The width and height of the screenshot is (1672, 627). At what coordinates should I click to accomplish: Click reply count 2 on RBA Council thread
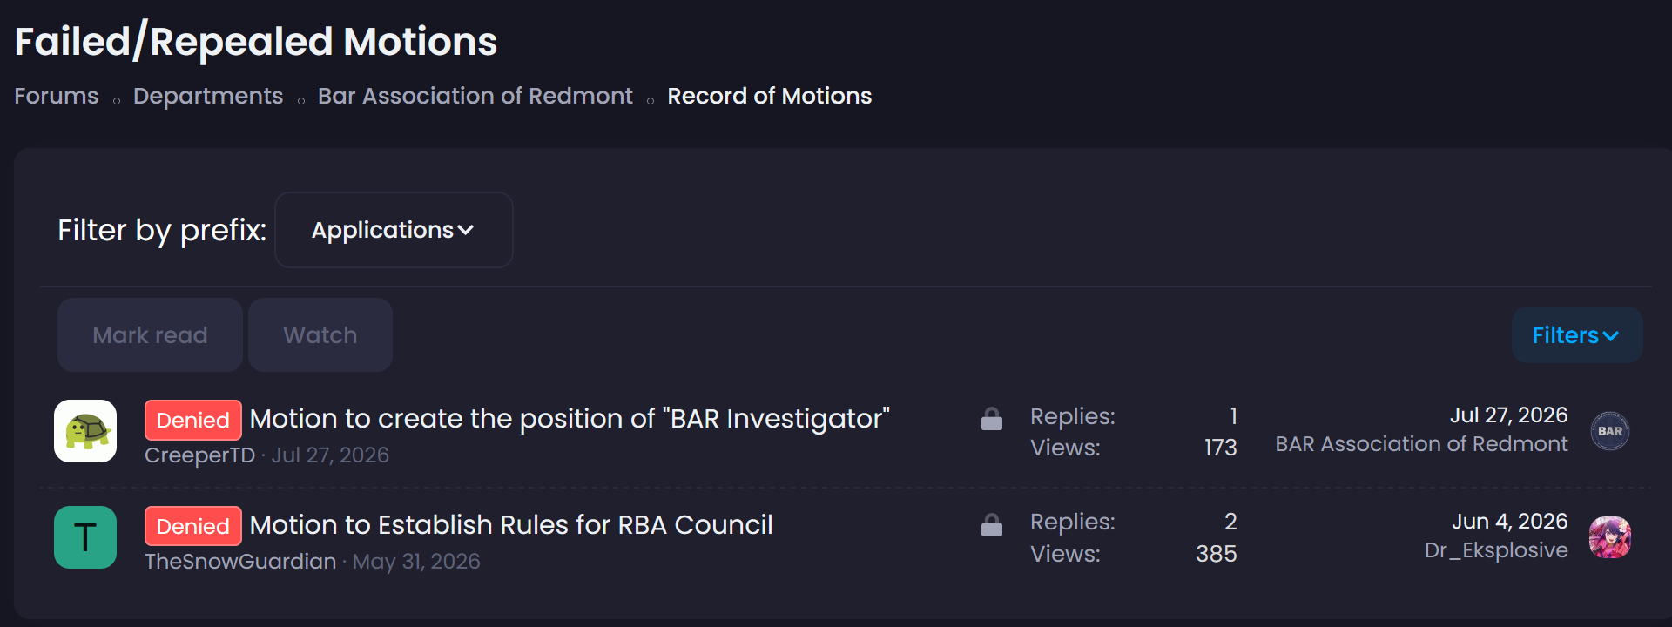click(x=1230, y=522)
